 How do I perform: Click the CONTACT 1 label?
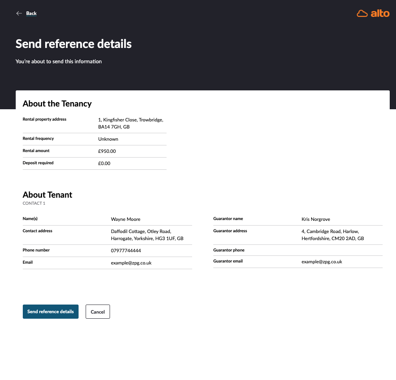coord(34,204)
